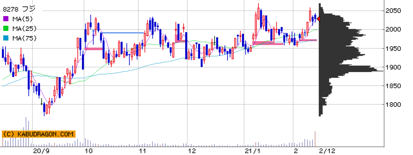This screenshot has width=413, height=155.
Task: Click the KABUDRAGON.COM copyright banner
Action: pyautogui.click(x=38, y=134)
